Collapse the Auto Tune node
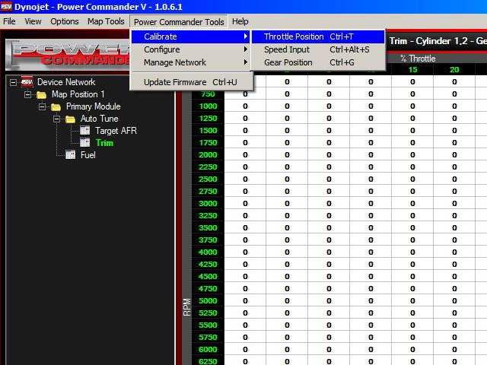The width and height of the screenshot is (487, 365). click(56, 119)
